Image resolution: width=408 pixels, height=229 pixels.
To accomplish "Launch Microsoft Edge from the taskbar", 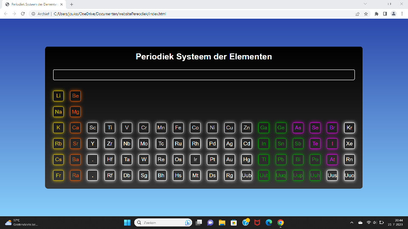I will click(269, 223).
